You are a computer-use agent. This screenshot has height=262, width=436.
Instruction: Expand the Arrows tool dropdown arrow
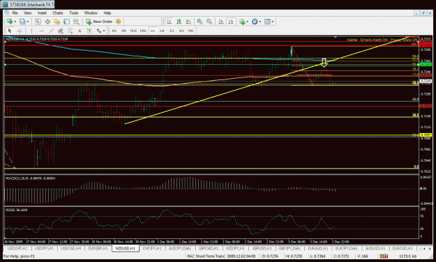tap(104, 31)
